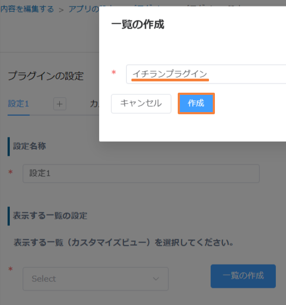This screenshot has height=305, width=286.
Task: Click the input containing イチランプラグイン
Action: (x=206, y=74)
